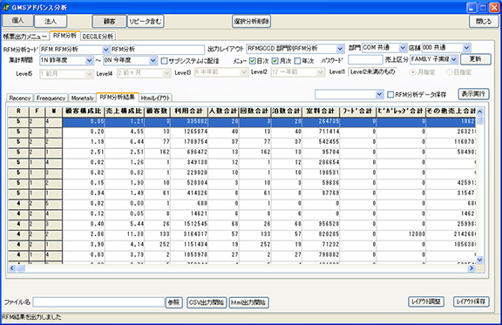Toggle サブシステムに配信 checkbox
The width and height of the screenshot is (502, 325).
[x=164, y=60]
